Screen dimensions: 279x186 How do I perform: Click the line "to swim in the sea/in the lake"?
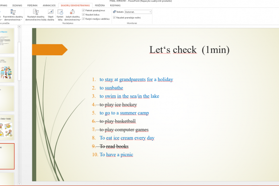click(129, 96)
